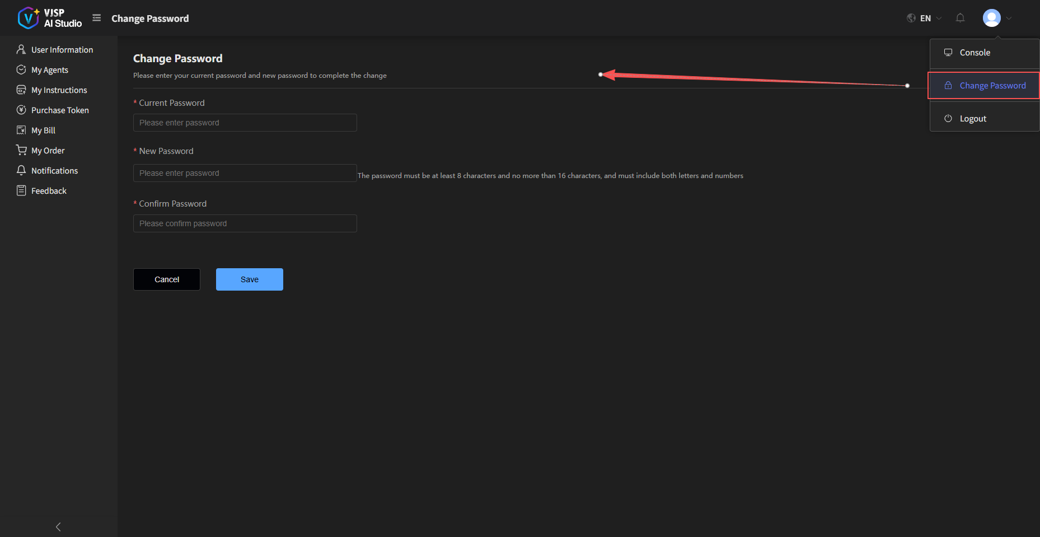
Task: Open My Bill using its icon
Action: pos(21,130)
